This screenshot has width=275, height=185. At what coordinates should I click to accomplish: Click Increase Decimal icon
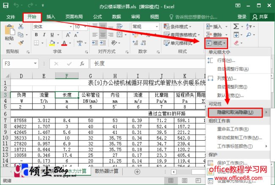click(x=135, y=43)
